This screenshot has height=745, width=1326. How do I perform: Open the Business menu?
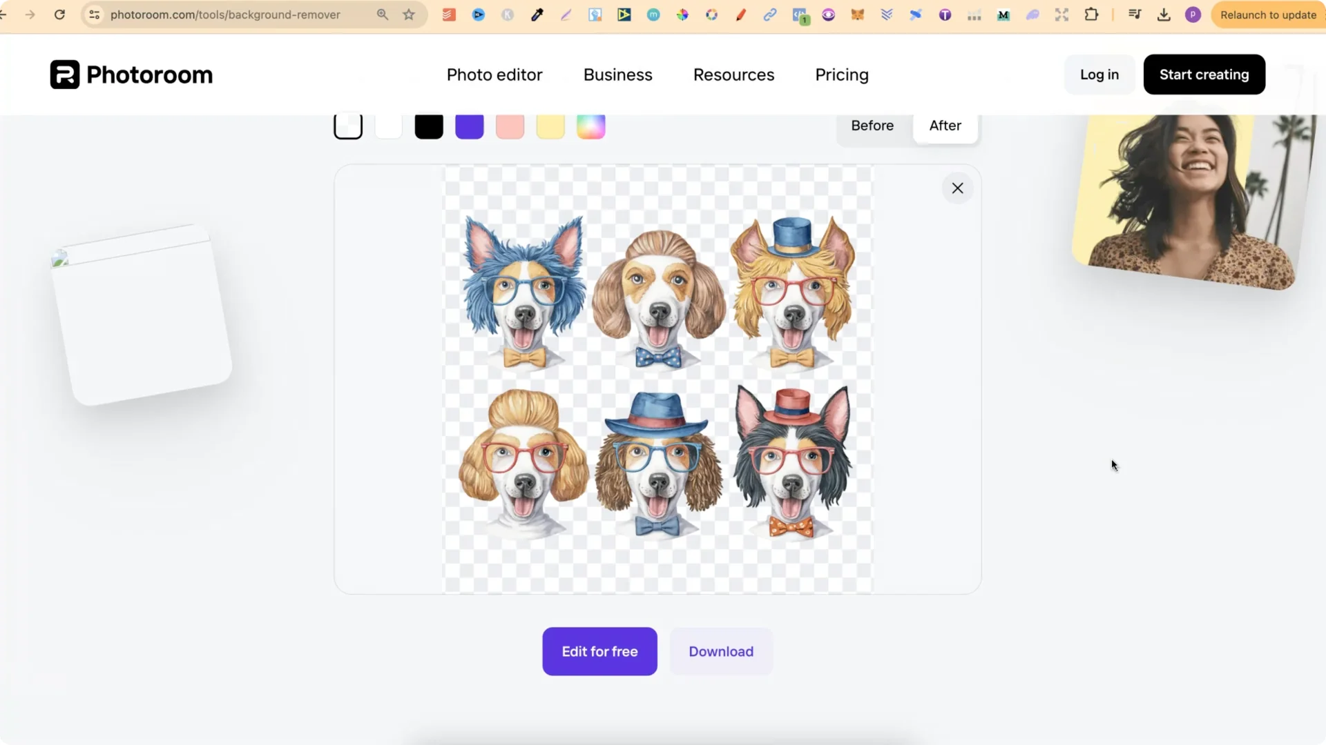coord(617,74)
